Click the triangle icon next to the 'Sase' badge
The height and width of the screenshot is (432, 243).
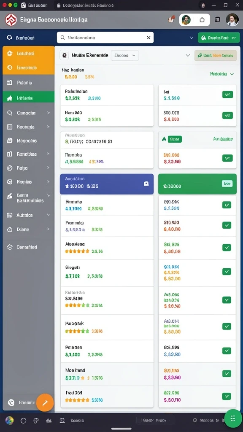pyautogui.click(x=164, y=139)
